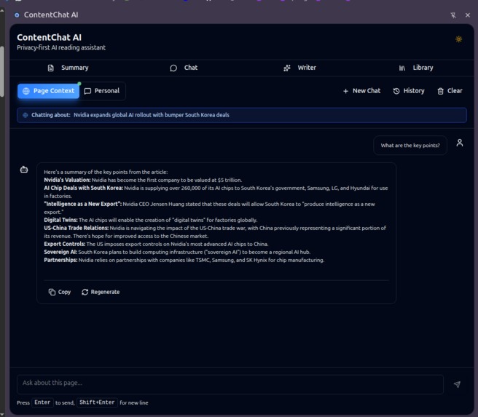
Task: Open the Writer tab
Action: [299, 68]
